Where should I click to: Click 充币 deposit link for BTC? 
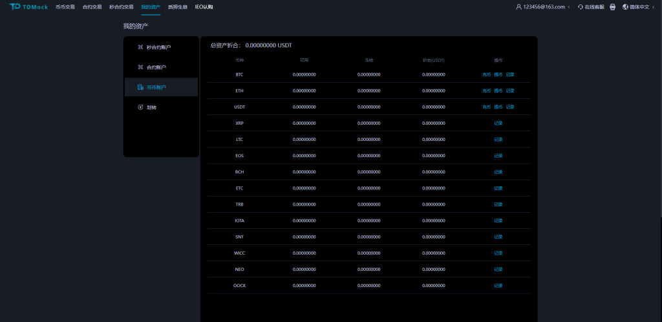pyautogui.click(x=486, y=74)
